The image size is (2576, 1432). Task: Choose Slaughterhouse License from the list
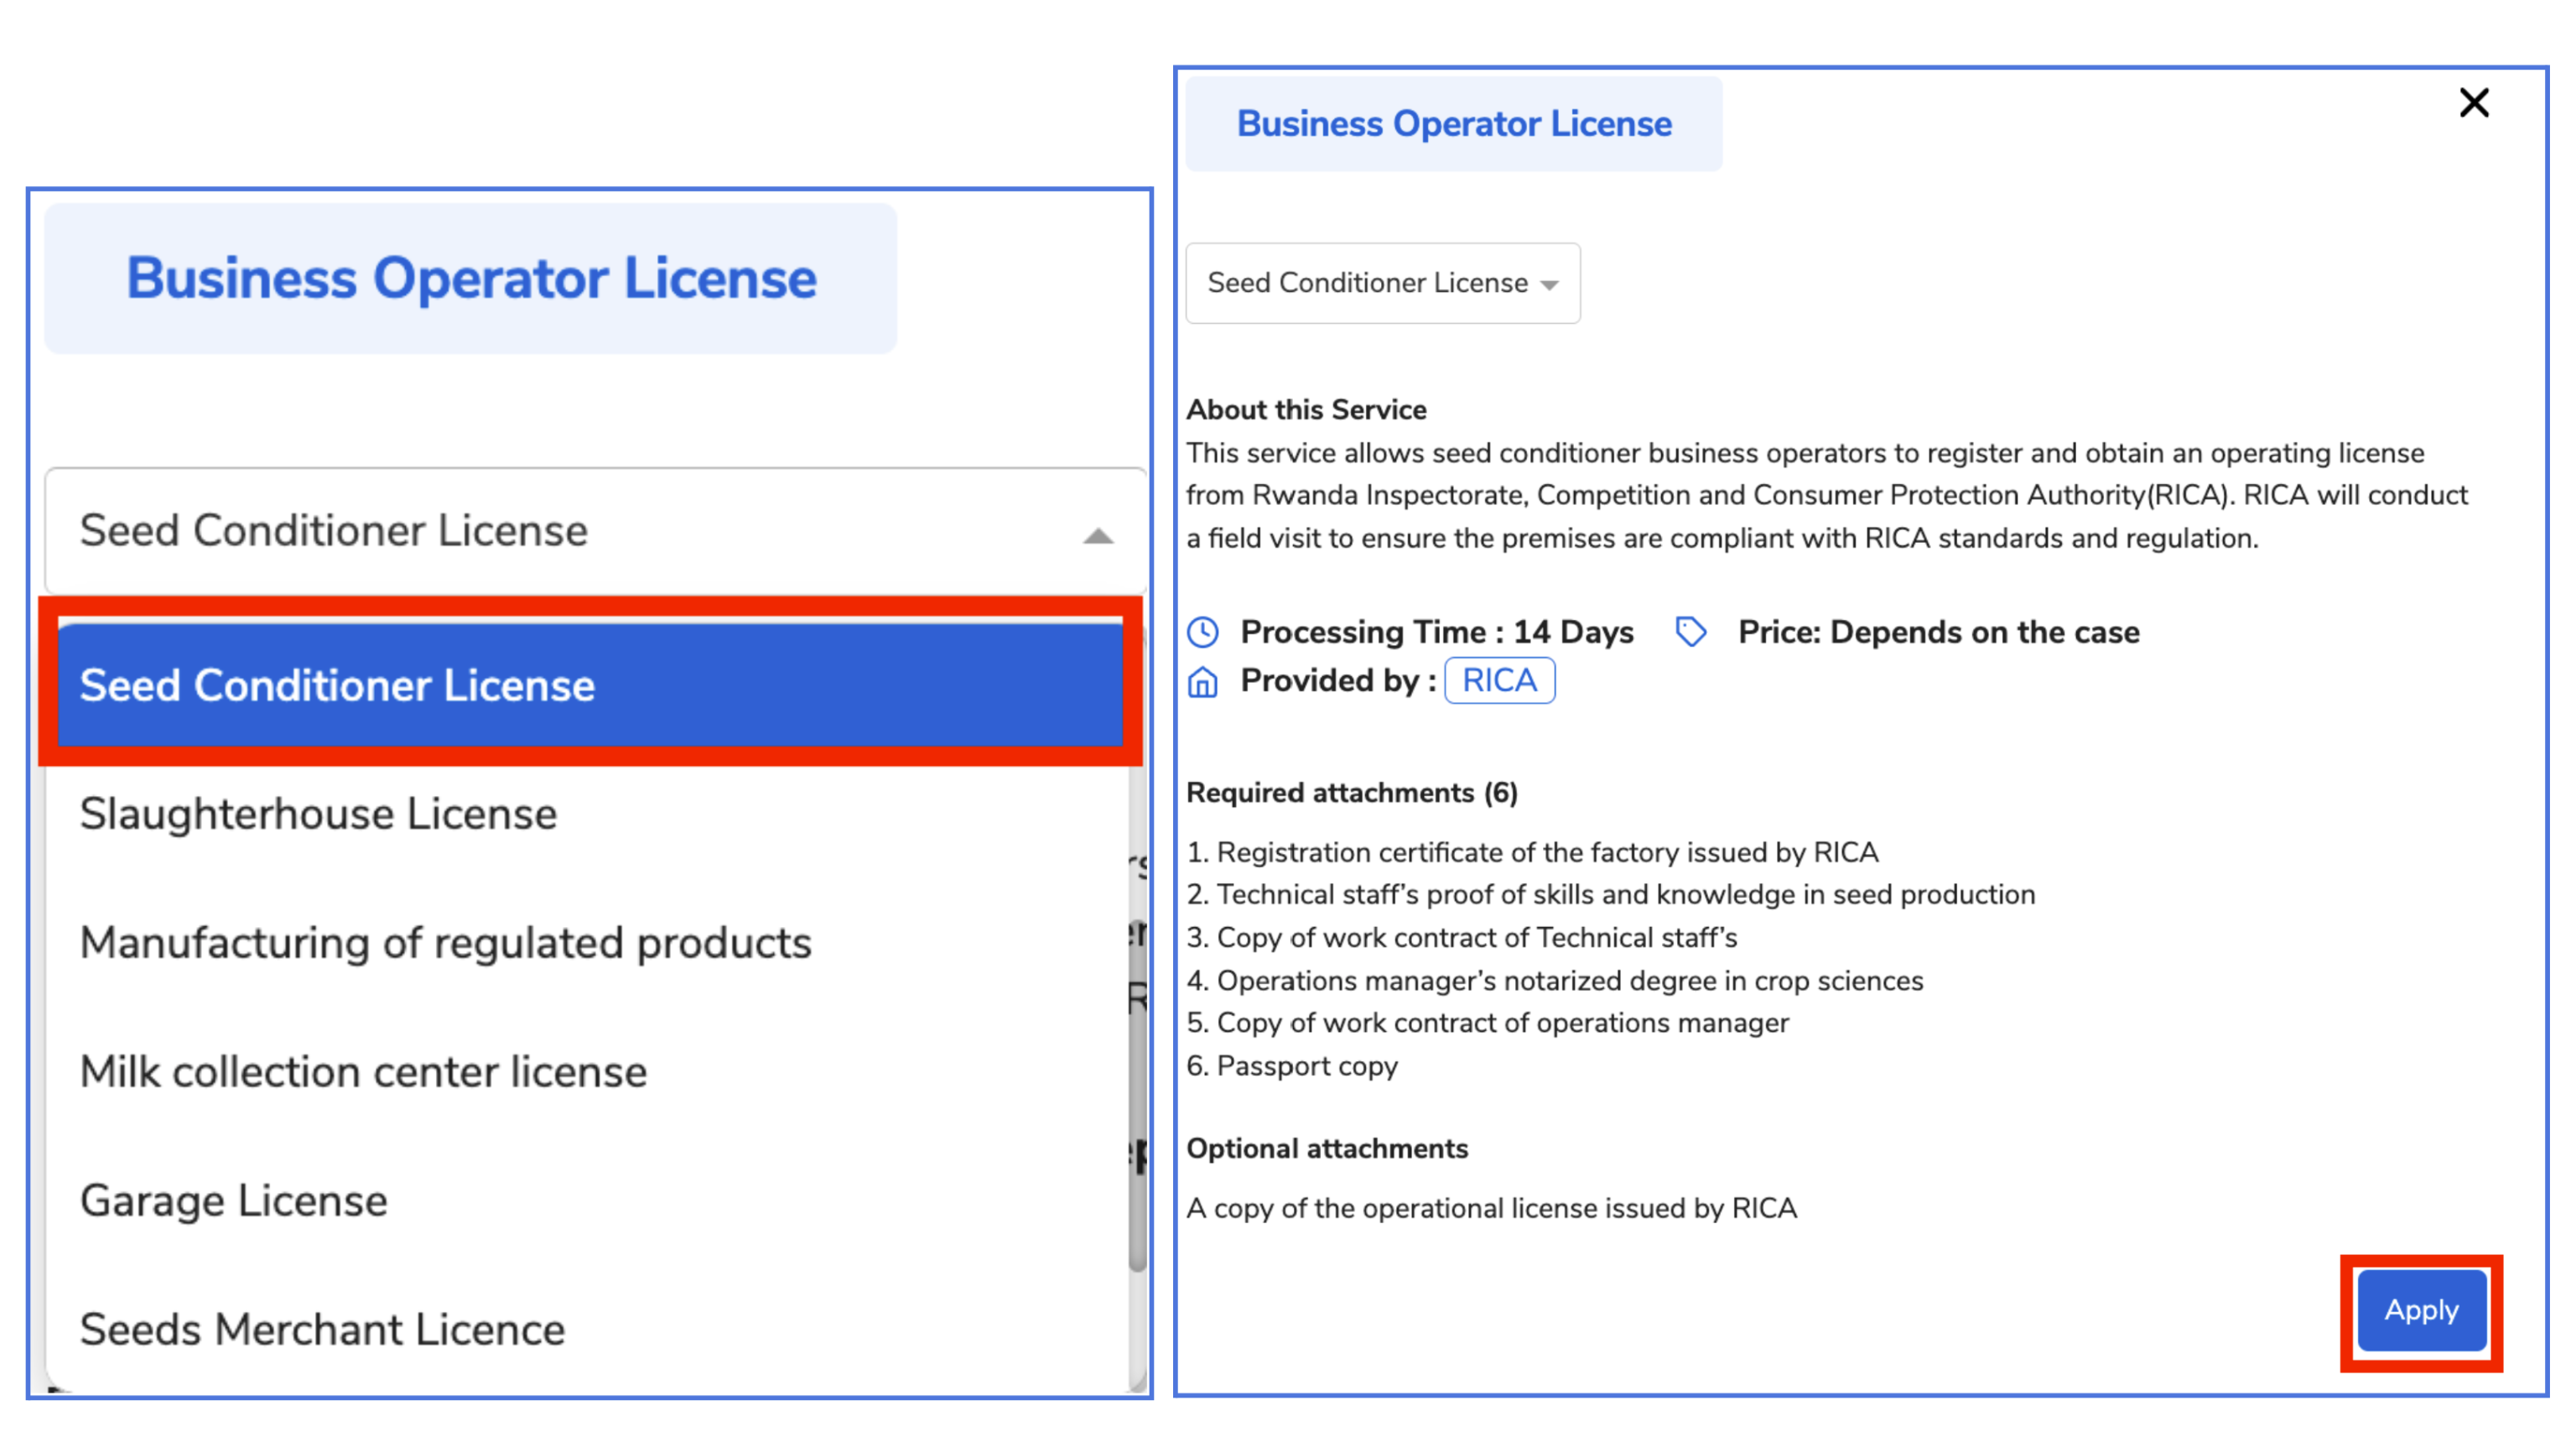[x=318, y=814]
